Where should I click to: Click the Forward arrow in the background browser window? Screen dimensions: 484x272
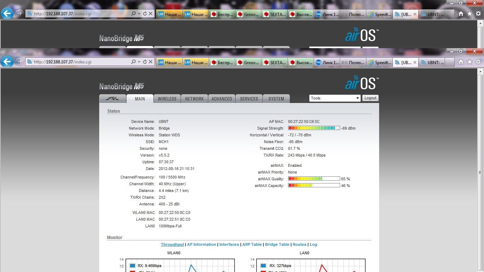tap(19, 13)
